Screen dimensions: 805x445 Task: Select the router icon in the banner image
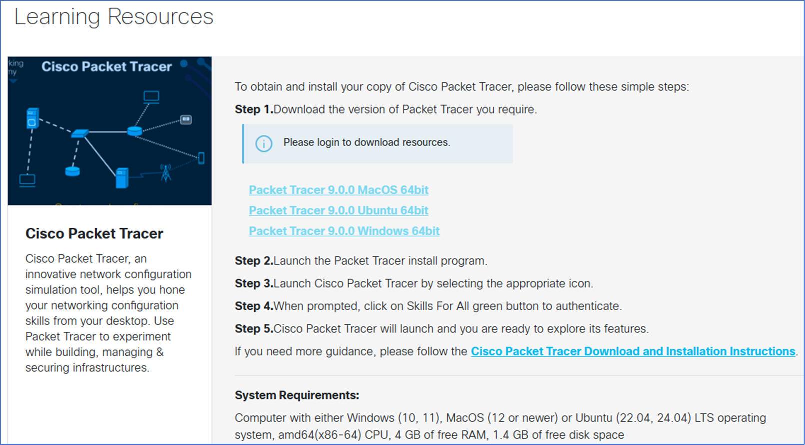[x=135, y=131]
